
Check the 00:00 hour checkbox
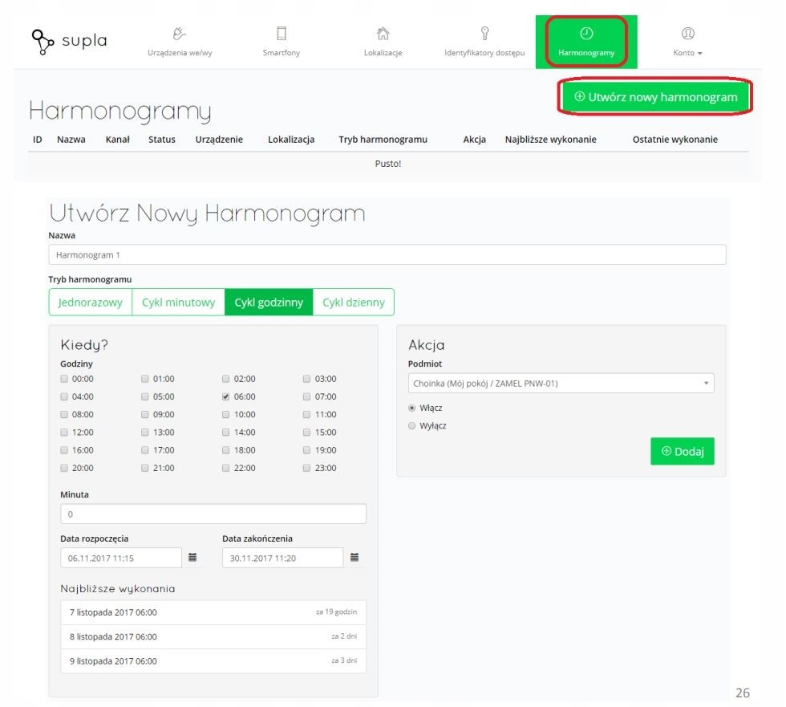[x=64, y=379]
